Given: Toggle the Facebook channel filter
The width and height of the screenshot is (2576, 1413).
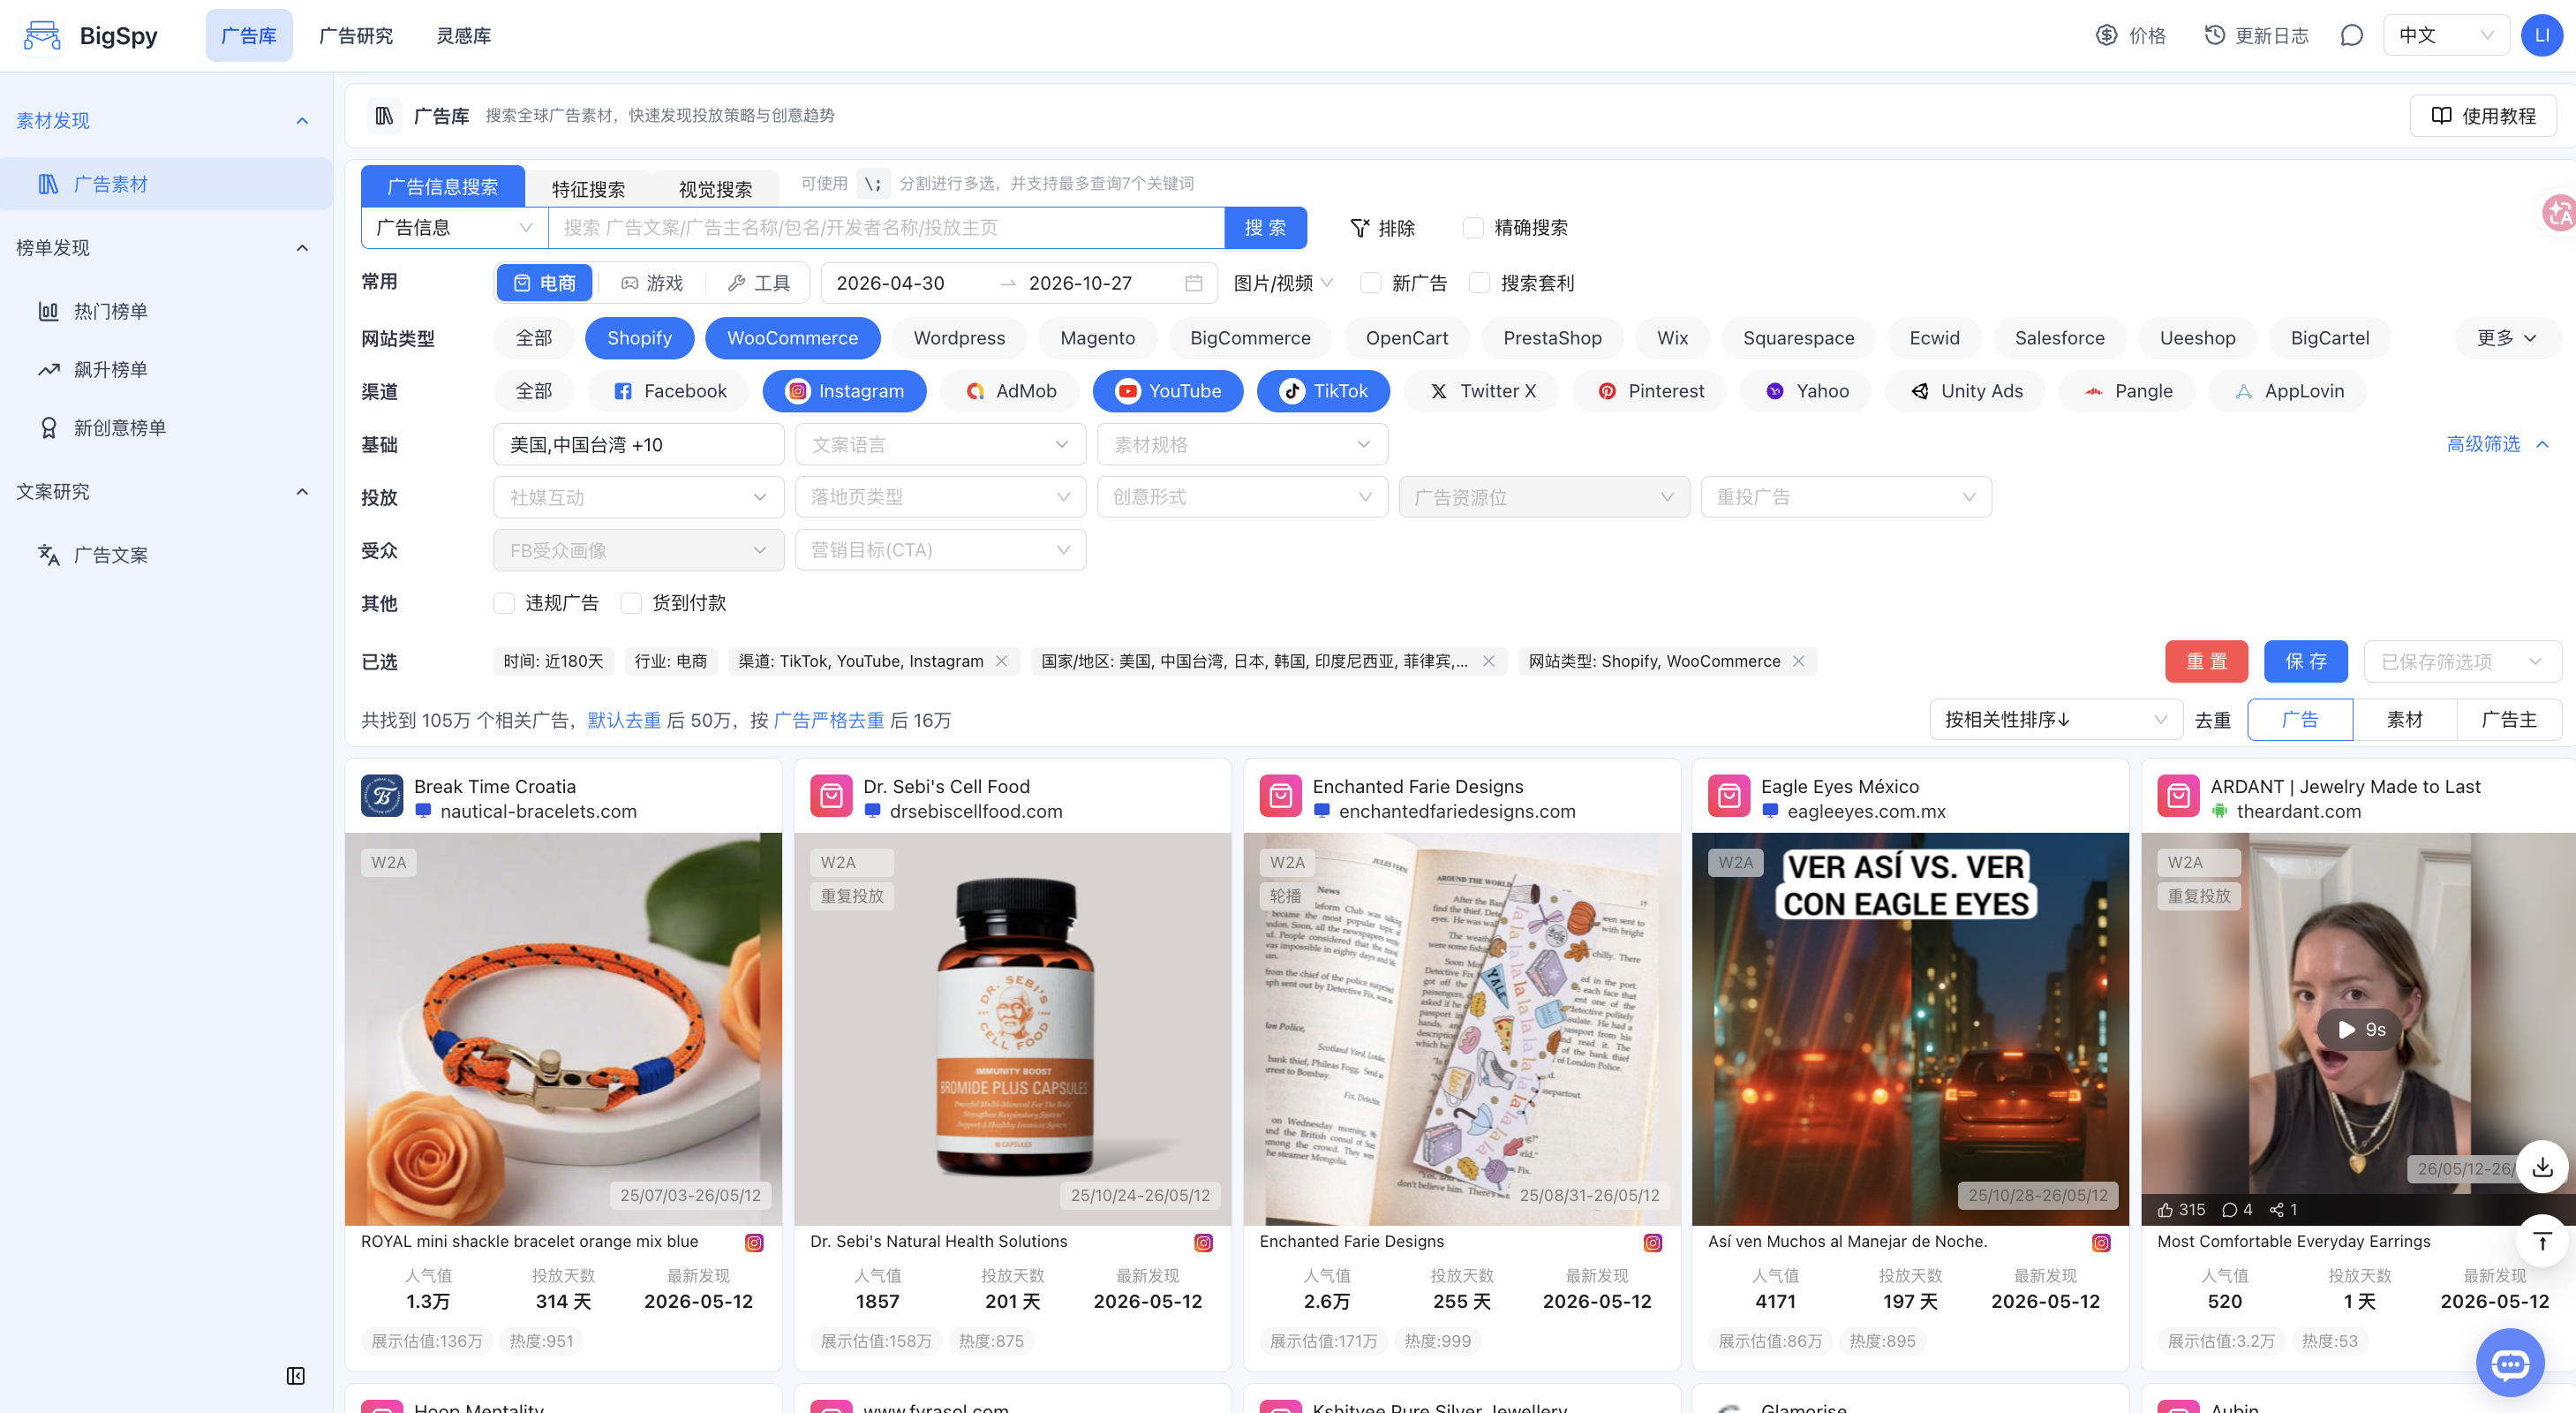Looking at the screenshot, I should tap(669, 391).
